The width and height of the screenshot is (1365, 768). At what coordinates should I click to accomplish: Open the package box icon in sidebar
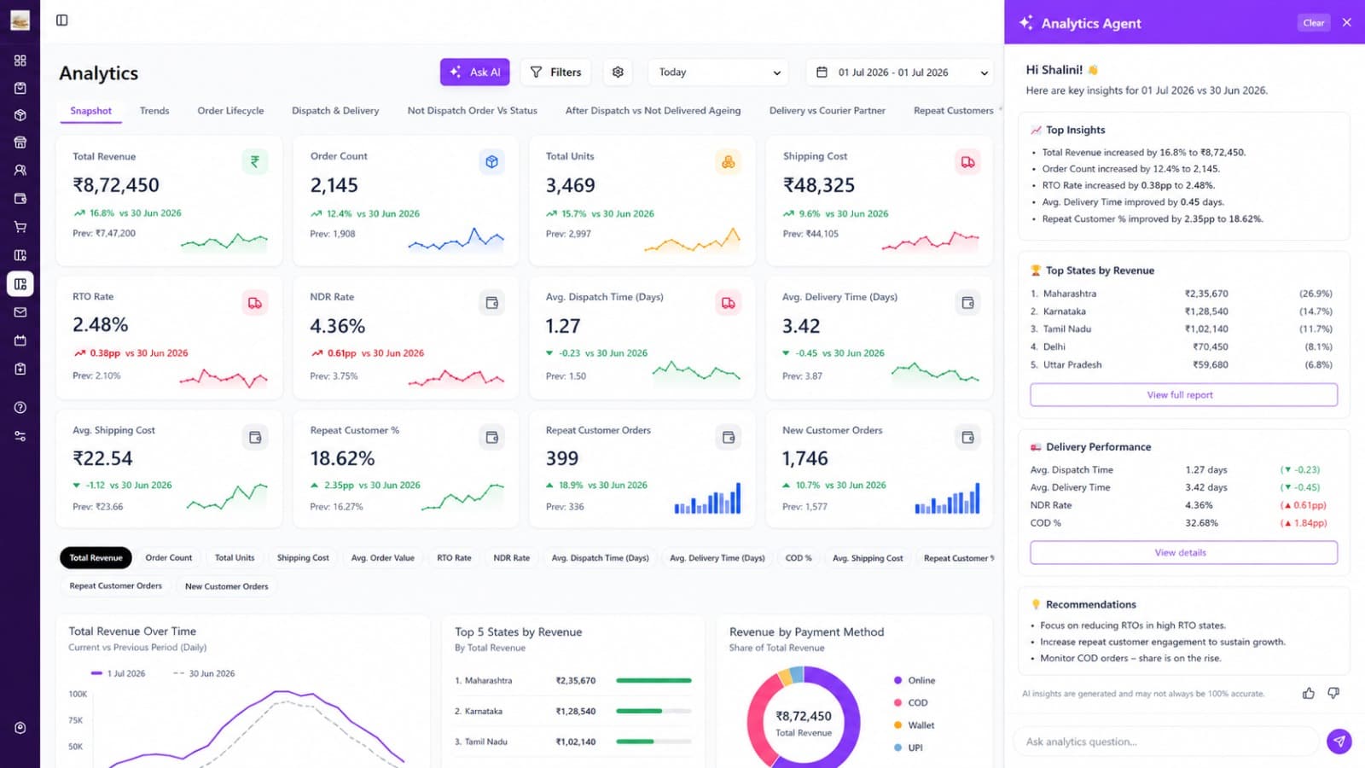coord(20,115)
